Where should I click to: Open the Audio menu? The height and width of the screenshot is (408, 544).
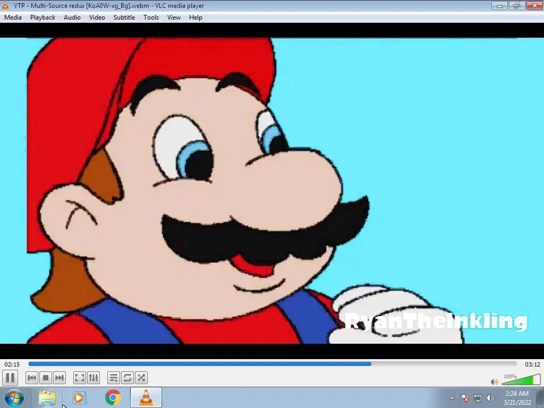click(x=72, y=18)
